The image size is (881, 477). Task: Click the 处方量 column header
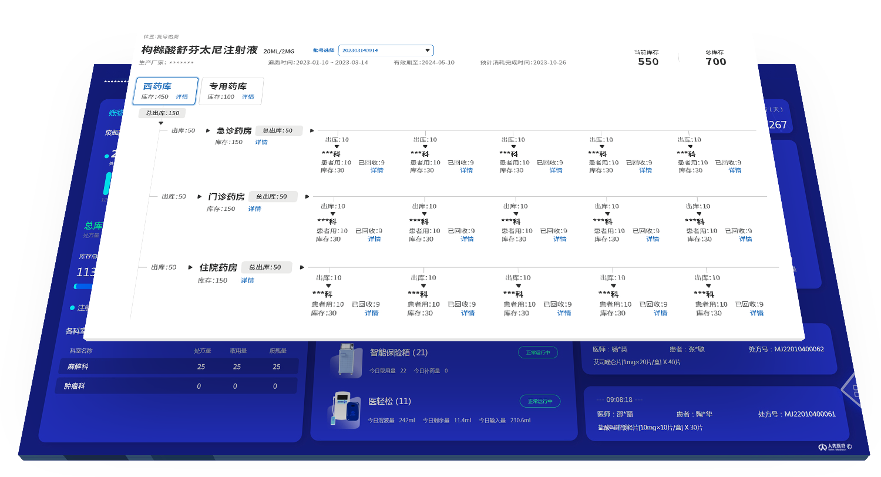[x=203, y=351]
